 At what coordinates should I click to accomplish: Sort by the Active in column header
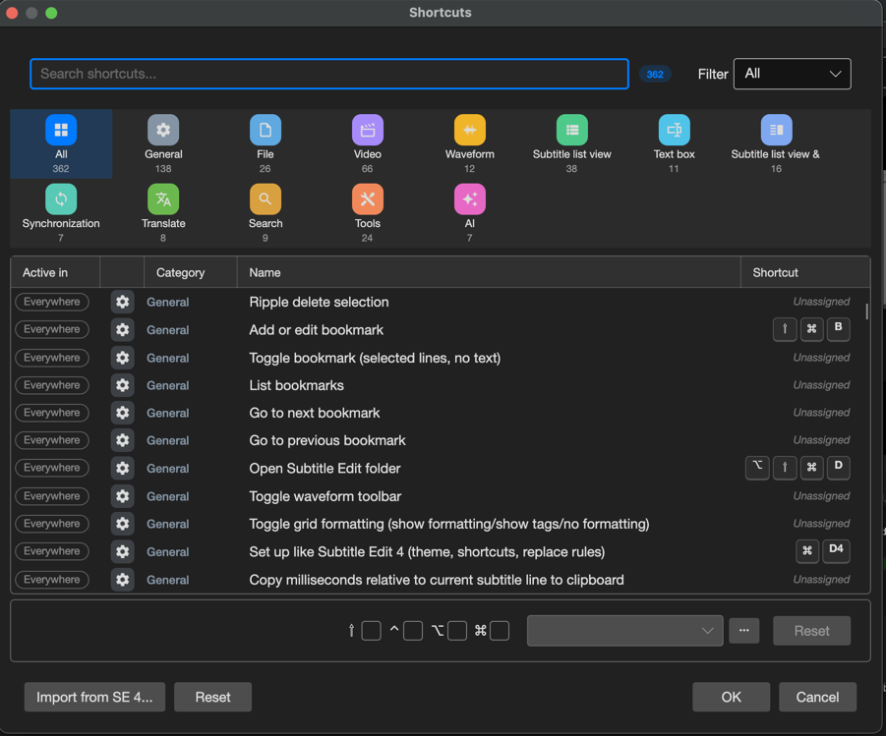point(55,272)
